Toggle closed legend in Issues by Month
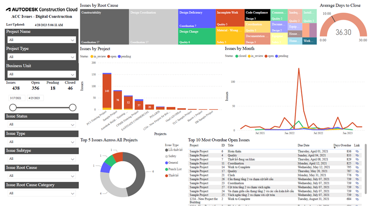The height and width of the screenshot is (211, 373). click(x=241, y=56)
